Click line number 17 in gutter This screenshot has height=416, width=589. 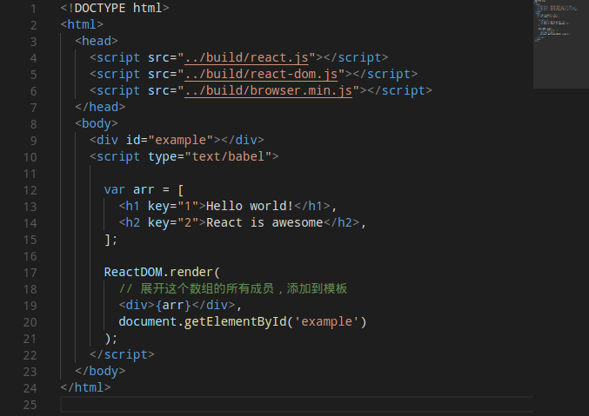pos(30,273)
